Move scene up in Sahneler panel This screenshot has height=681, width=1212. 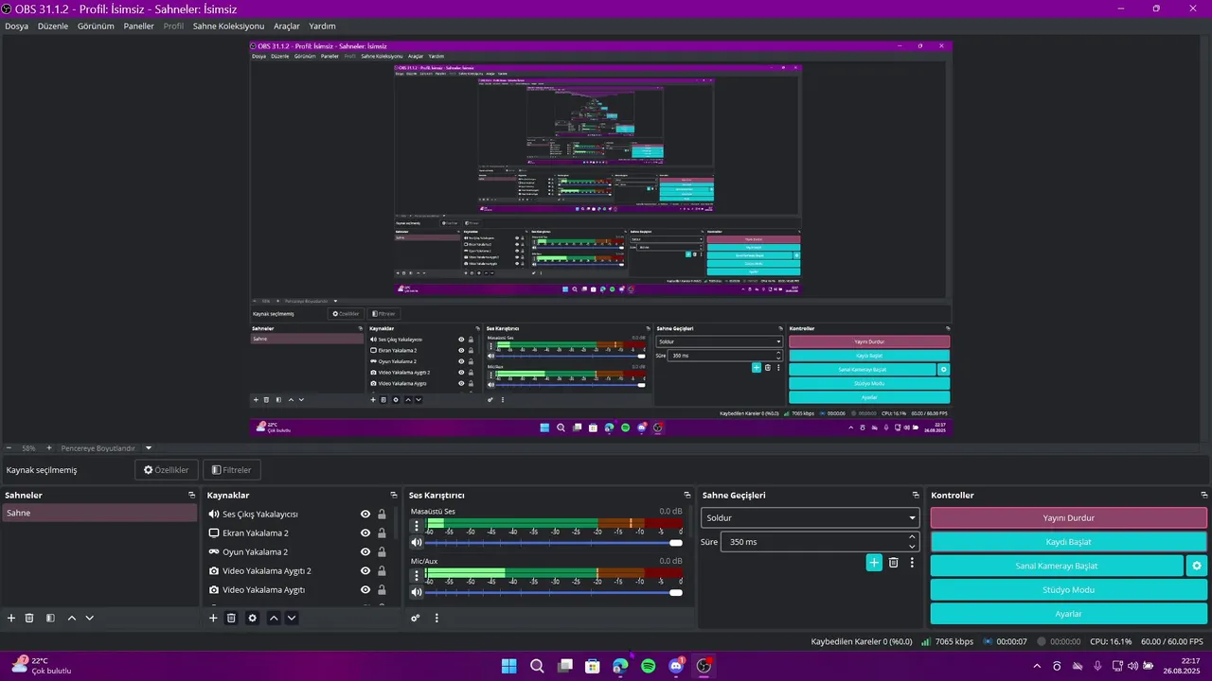(72, 618)
